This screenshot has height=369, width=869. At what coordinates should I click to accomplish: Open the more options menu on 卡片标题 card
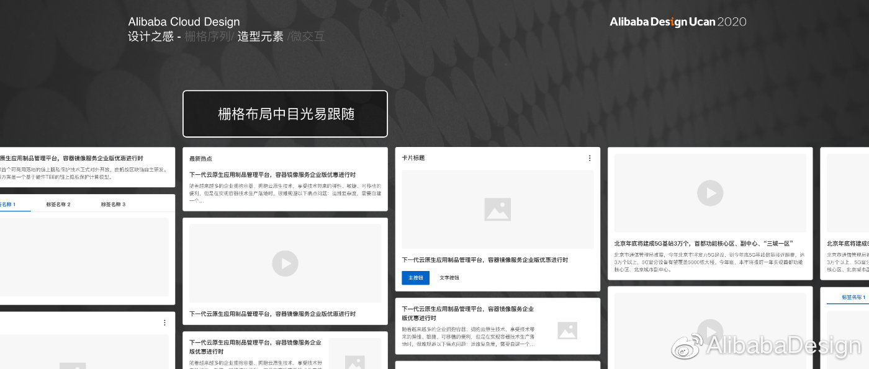click(590, 158)
